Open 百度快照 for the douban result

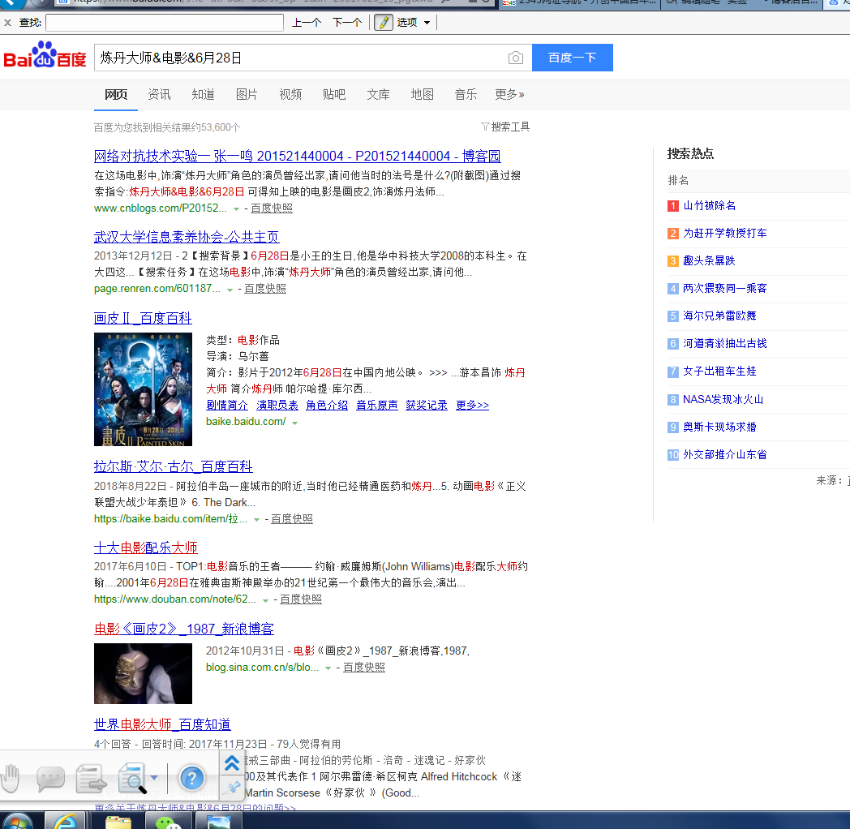[301, 599]
